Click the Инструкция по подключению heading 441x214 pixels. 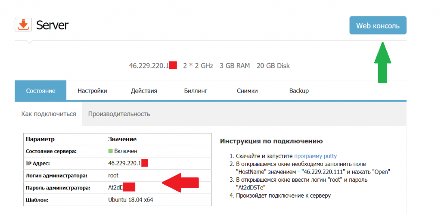271,141
